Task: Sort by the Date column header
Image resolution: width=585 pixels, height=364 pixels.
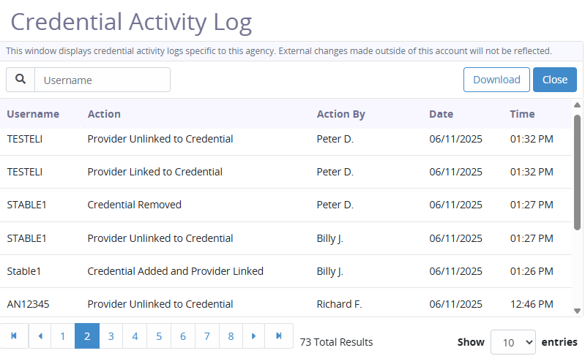Action: tap(441, 114)
